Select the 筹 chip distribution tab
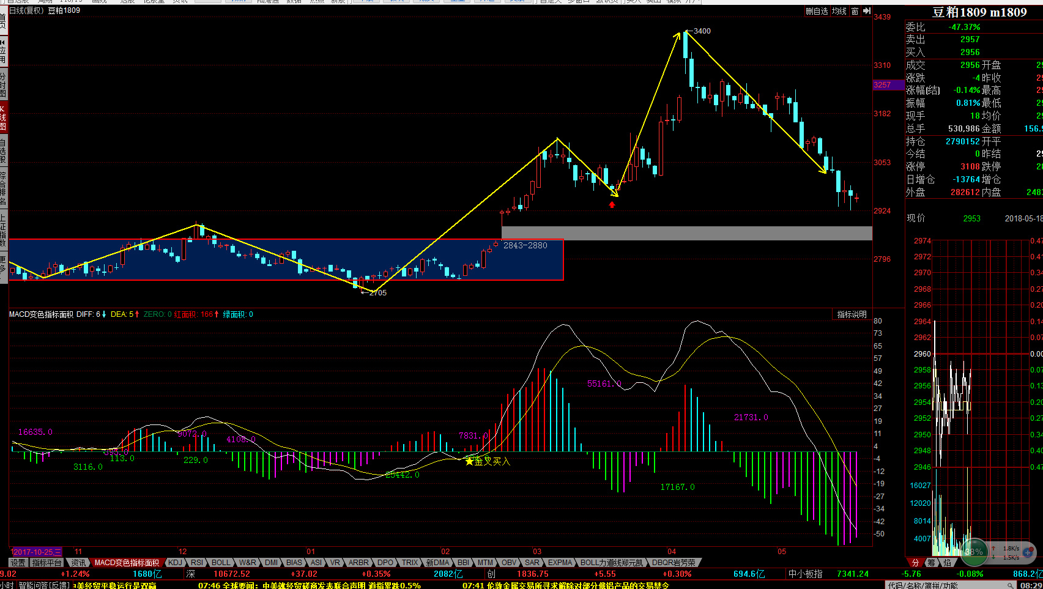This screenshot has height=589, width=1043. (931, 563)
